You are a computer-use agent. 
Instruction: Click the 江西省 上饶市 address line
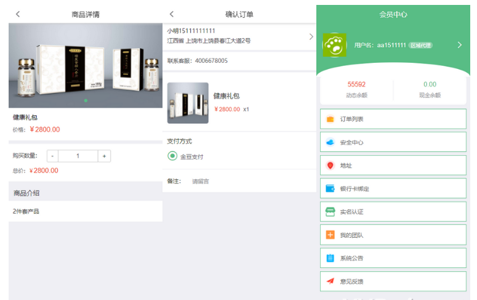click(209, 41)
